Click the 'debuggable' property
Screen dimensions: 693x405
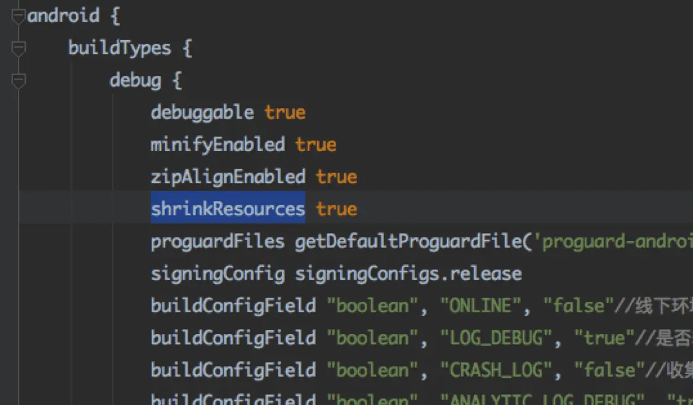coord(202,113)
